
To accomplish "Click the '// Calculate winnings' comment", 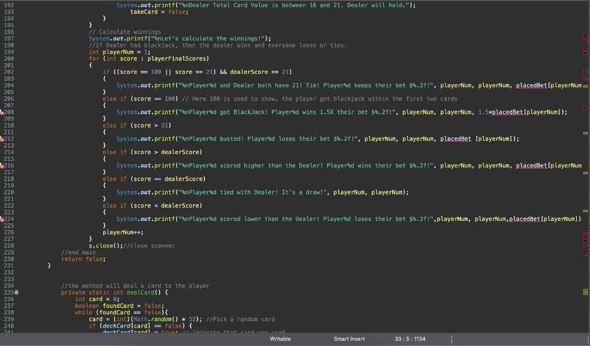I will (125, 32).
